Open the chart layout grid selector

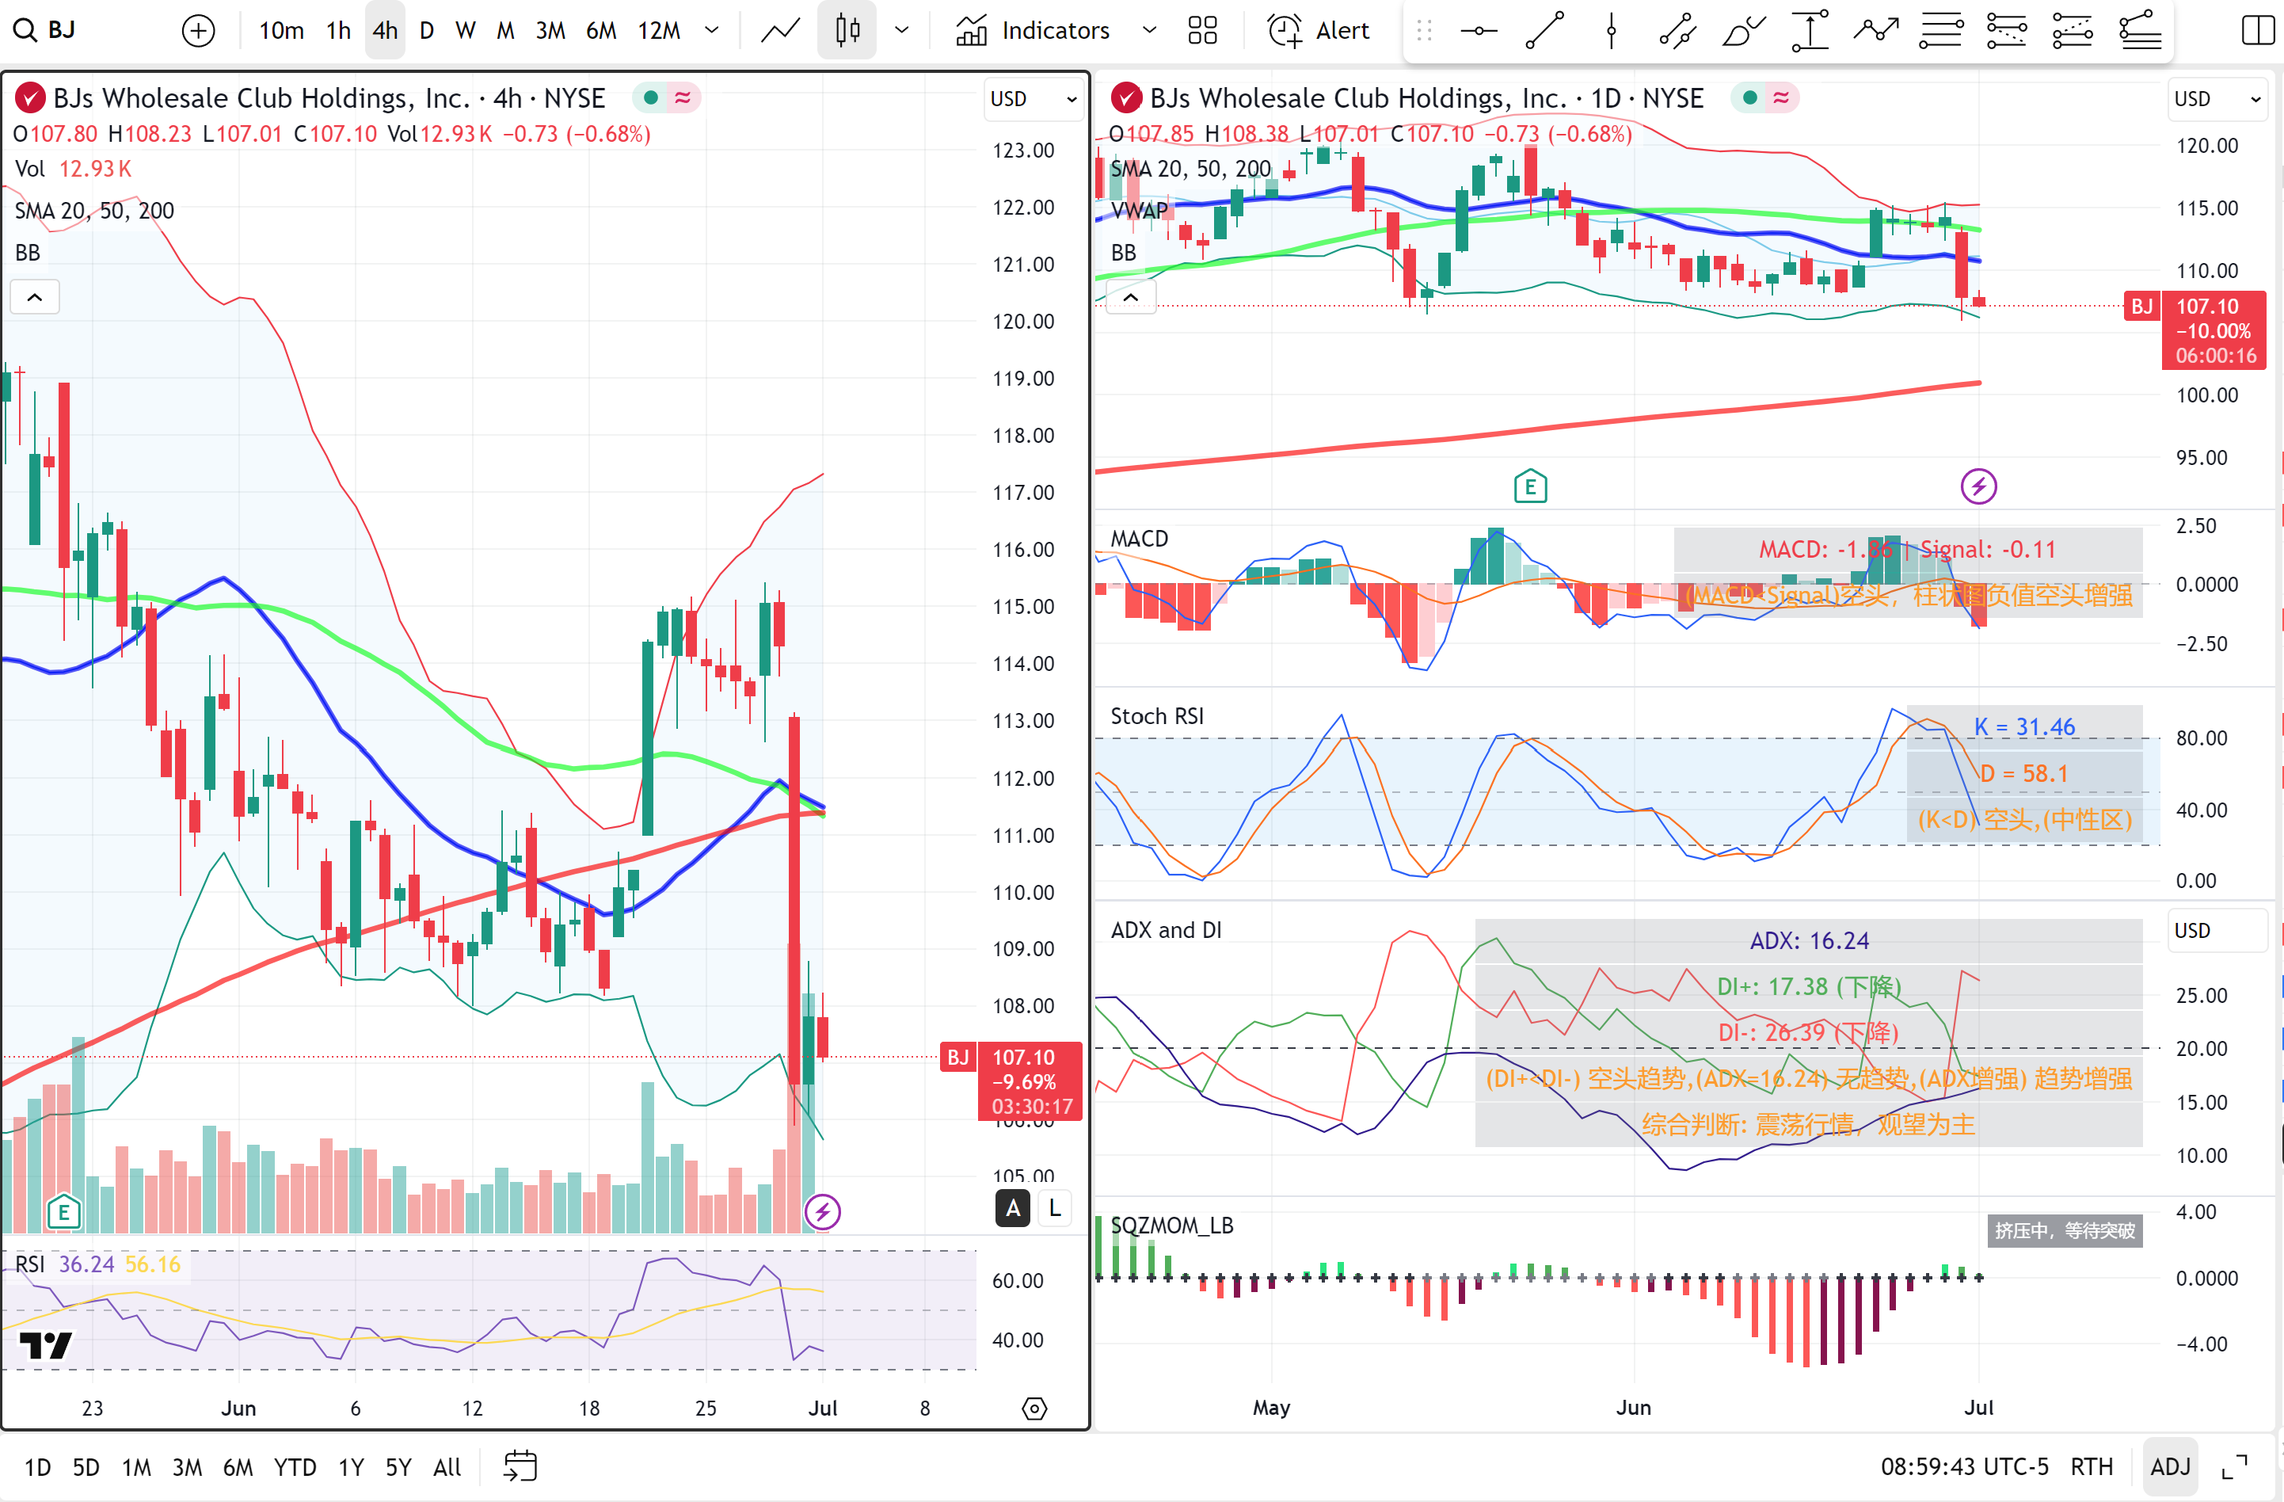[x=1202, y=30]
